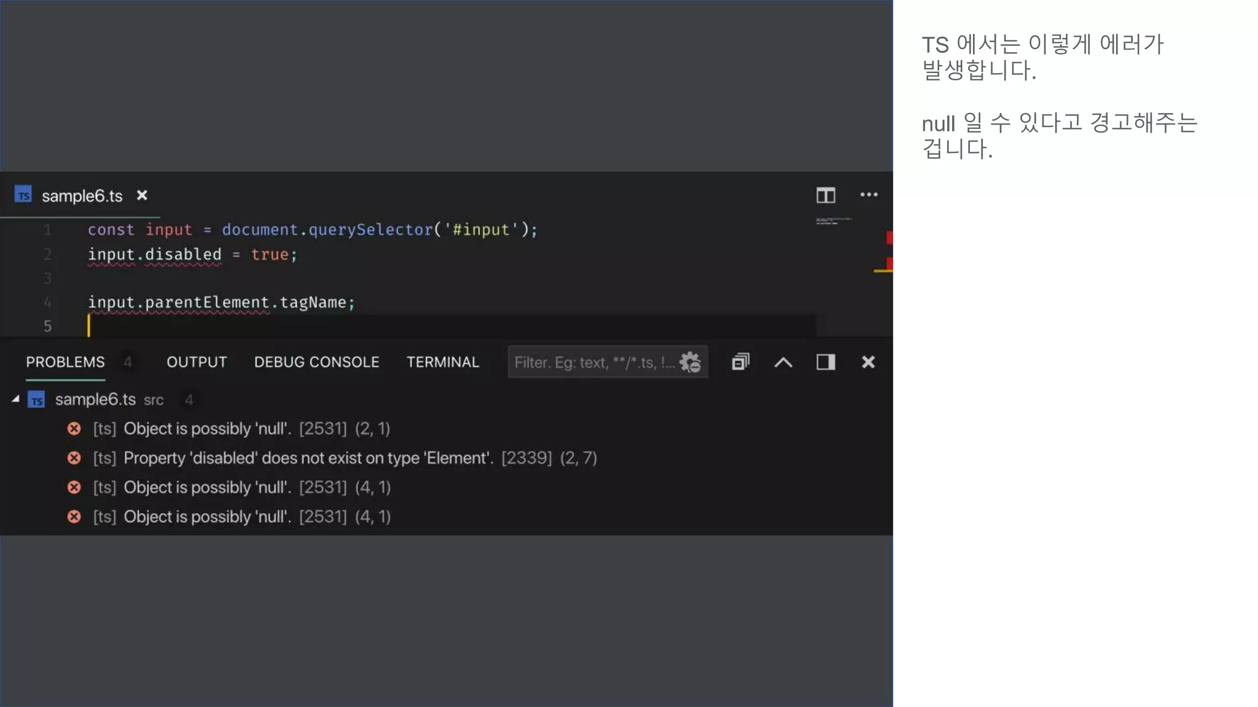
Task: Switch to the OUTPUT tab
Action: [197, 362]
